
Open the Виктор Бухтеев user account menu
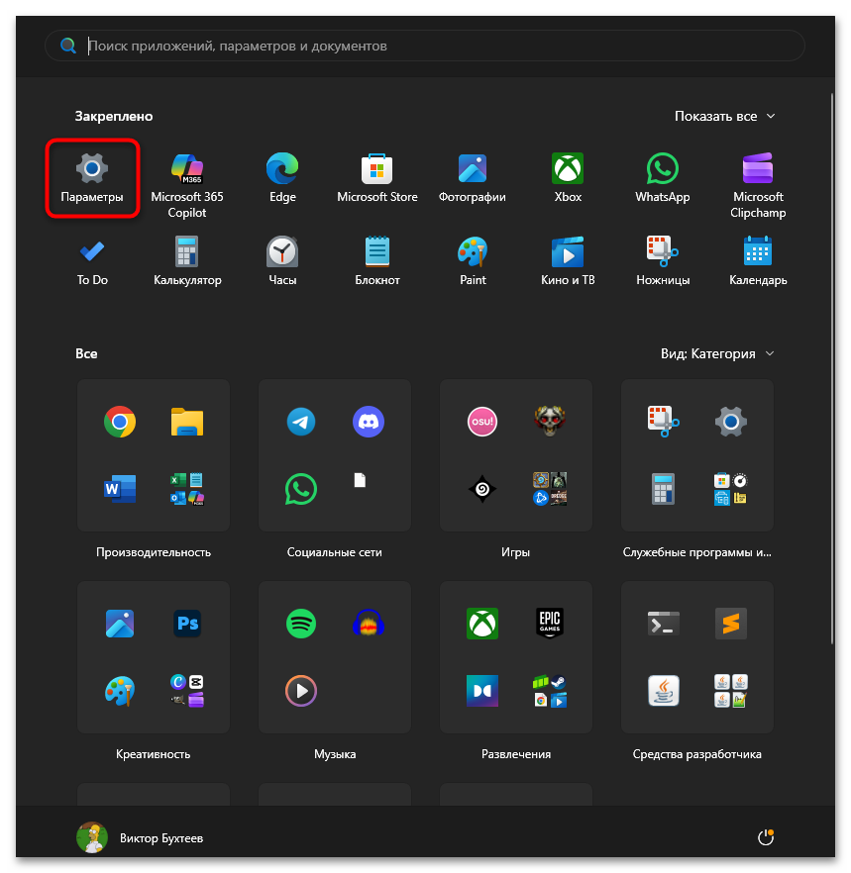(141, 838)
